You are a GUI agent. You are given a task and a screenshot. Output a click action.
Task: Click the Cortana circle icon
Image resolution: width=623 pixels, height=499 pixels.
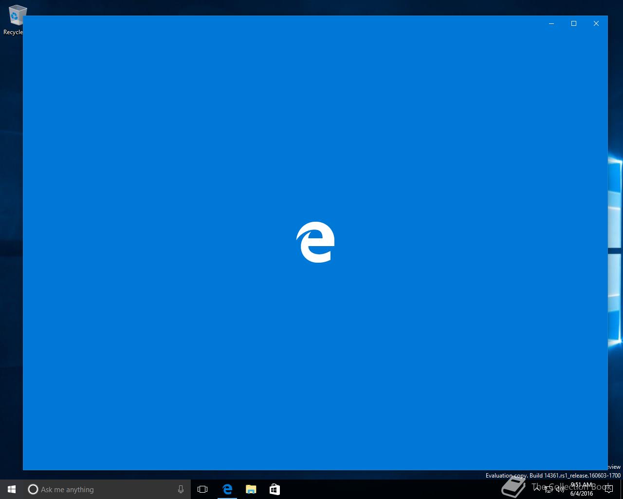point(33,489)
